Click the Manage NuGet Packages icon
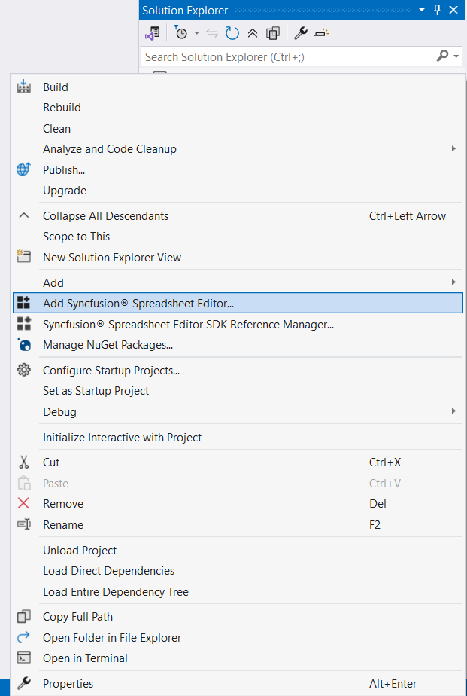 23,346
